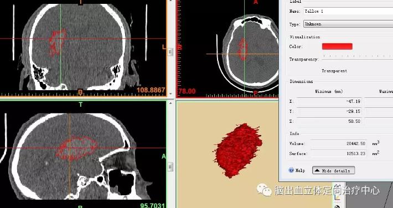
Task: Click the coronal view scrollbar handle
Action: [170, 52]
